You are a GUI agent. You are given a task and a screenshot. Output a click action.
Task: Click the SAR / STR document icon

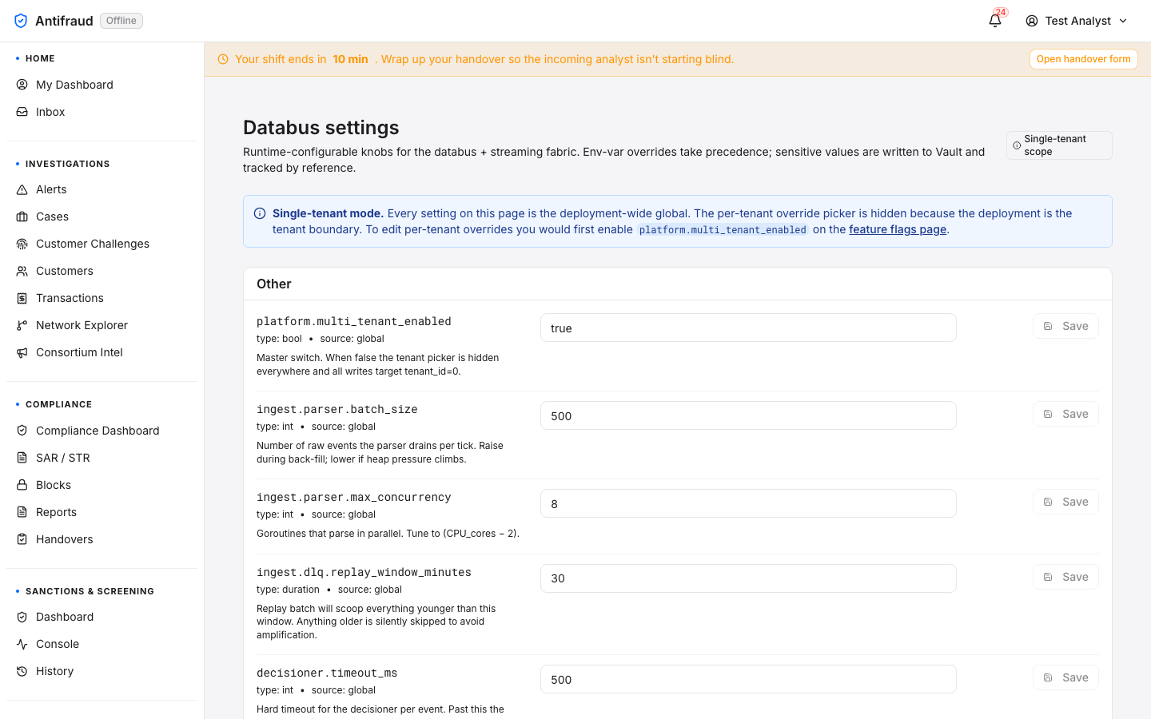coord(22,458)
